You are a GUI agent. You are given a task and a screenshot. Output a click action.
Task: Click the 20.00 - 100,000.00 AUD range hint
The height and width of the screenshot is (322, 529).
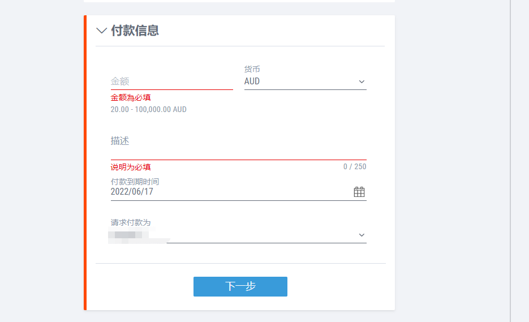point(148,109)
